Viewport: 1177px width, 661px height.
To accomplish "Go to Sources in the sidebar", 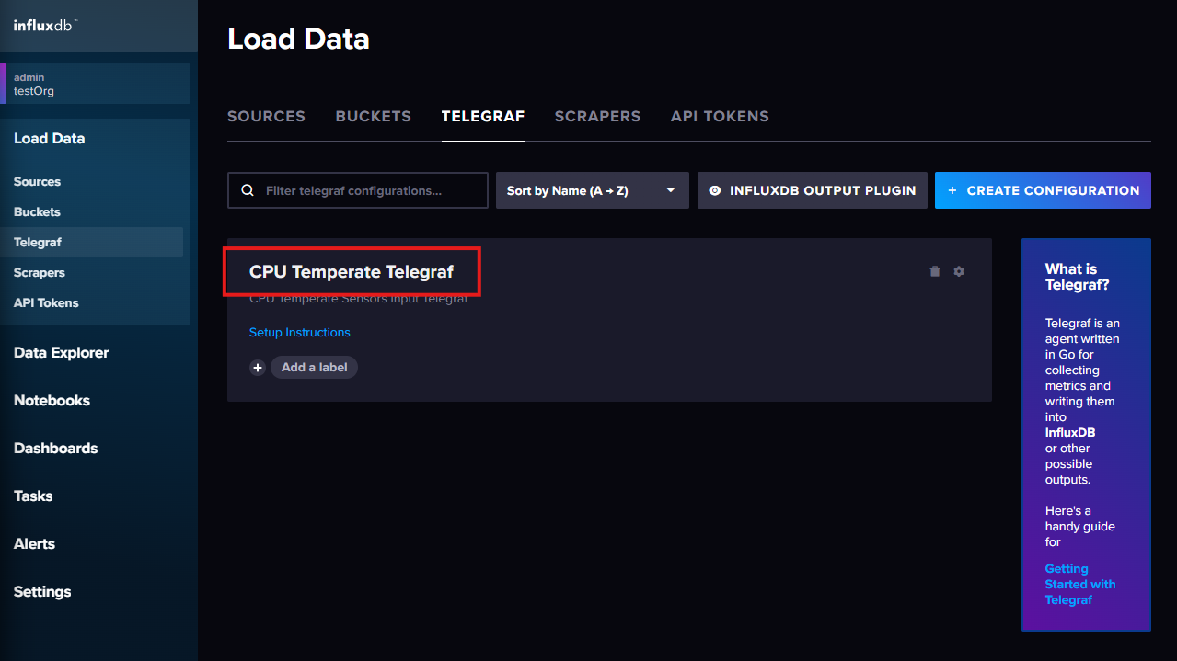I will [38, 182].
